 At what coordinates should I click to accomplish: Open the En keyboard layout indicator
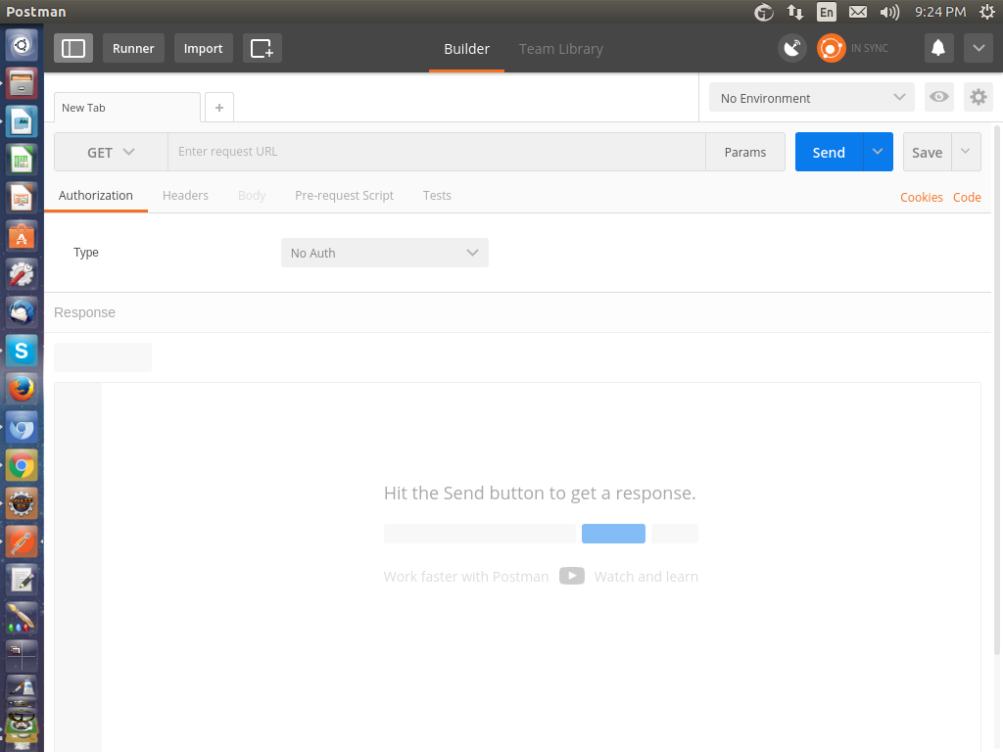click(x=827, y=12)
